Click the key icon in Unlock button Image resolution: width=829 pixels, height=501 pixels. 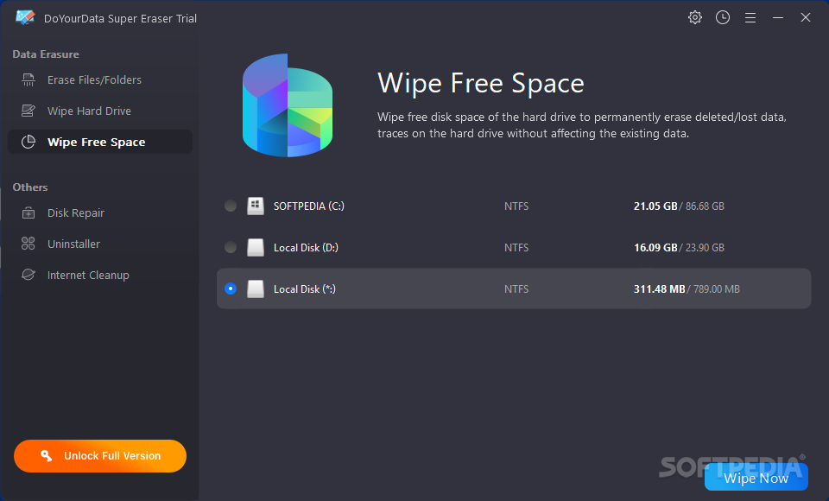(x=46, y=455)
